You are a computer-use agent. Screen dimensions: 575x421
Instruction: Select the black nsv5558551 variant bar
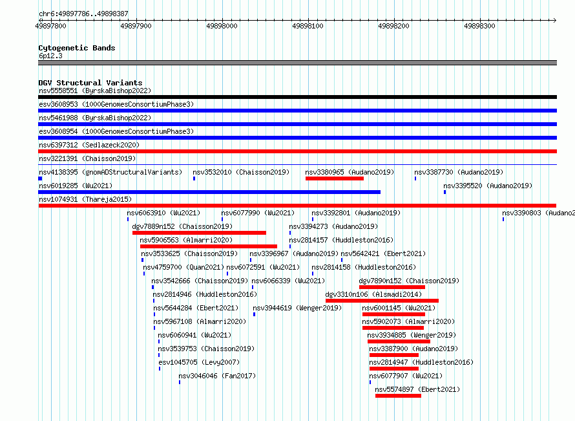[x=297, y=97]
